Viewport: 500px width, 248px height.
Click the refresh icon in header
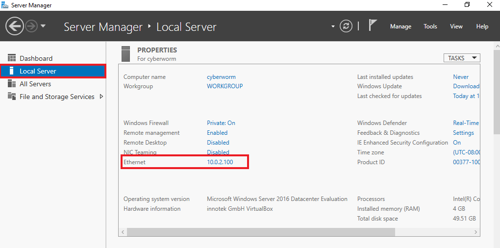click(x=346, y=26)
